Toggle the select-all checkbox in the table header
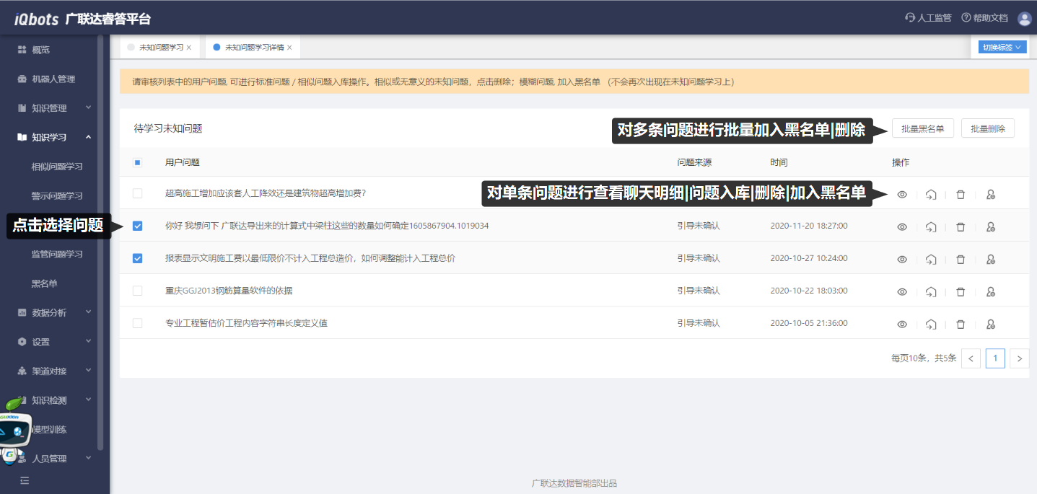Viewport: 1037px width, 494px height. click(138, 163)
